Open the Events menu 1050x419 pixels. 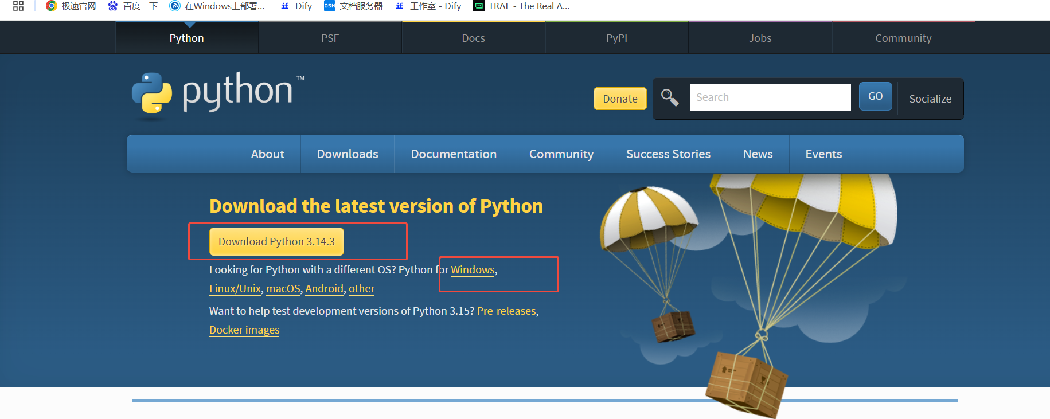(x=823, y=154)
